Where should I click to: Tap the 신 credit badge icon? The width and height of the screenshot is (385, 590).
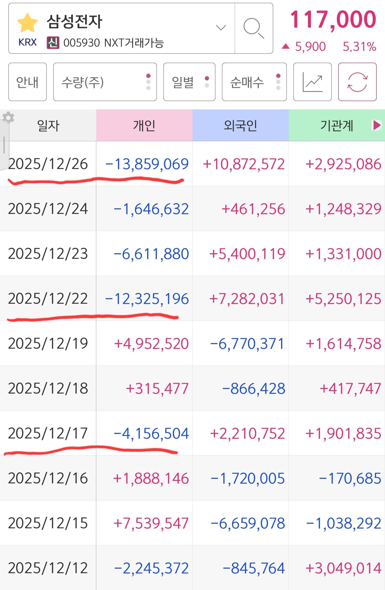click(x=53, y=43)
